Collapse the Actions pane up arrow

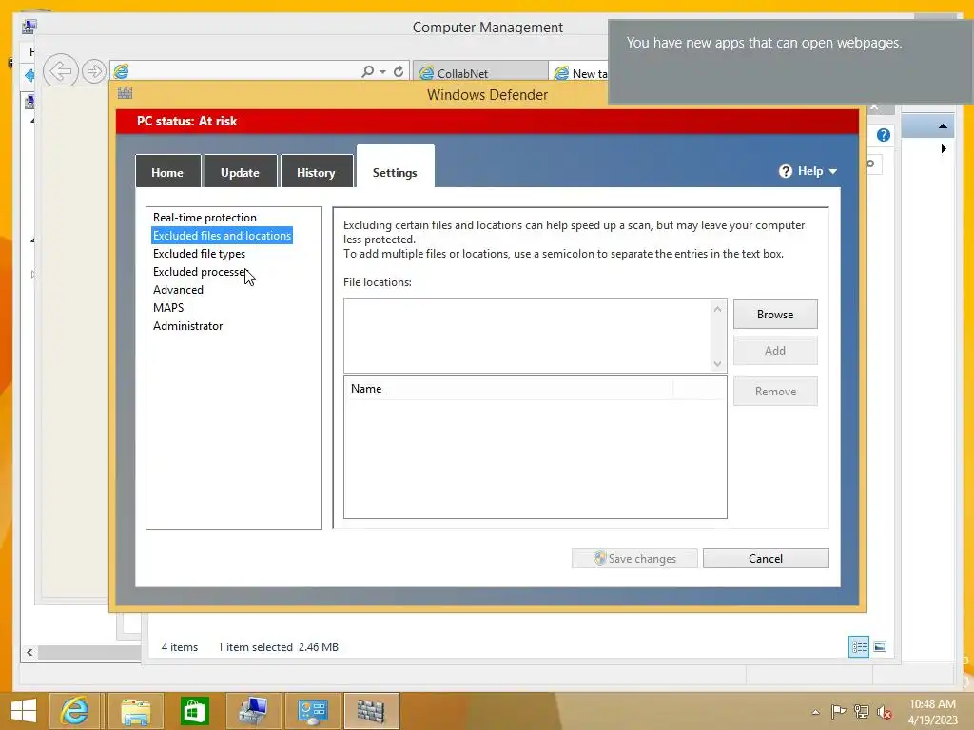point(943,126)
